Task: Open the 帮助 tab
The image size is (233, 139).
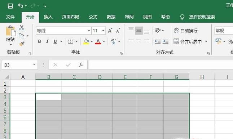Action: pyautogui.click(x=166, y=17)
